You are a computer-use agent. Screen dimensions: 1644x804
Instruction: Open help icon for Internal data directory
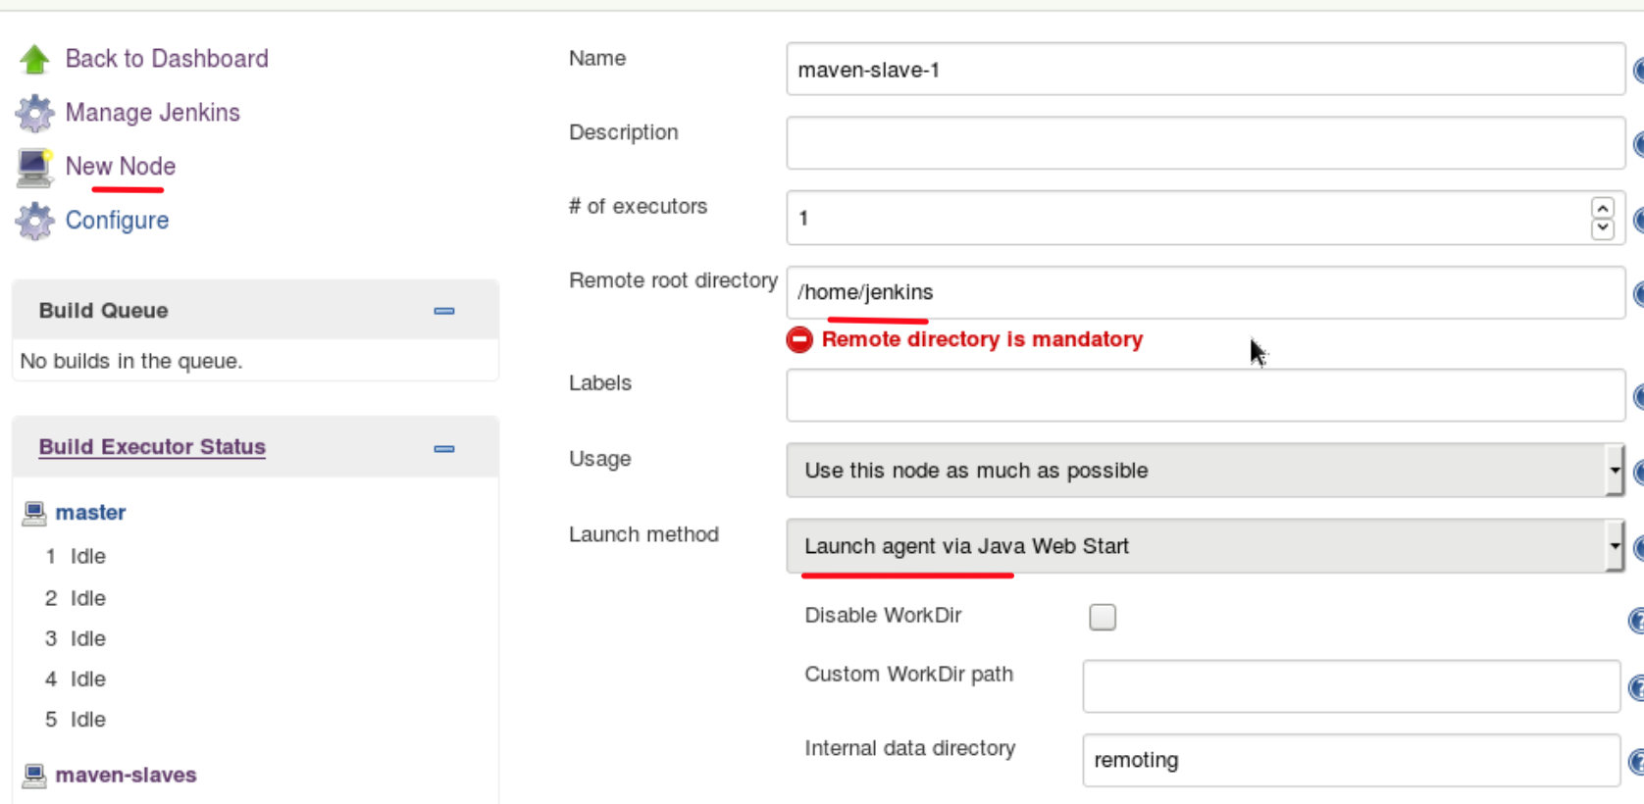pyautogui.click(x=1636, y=762)
